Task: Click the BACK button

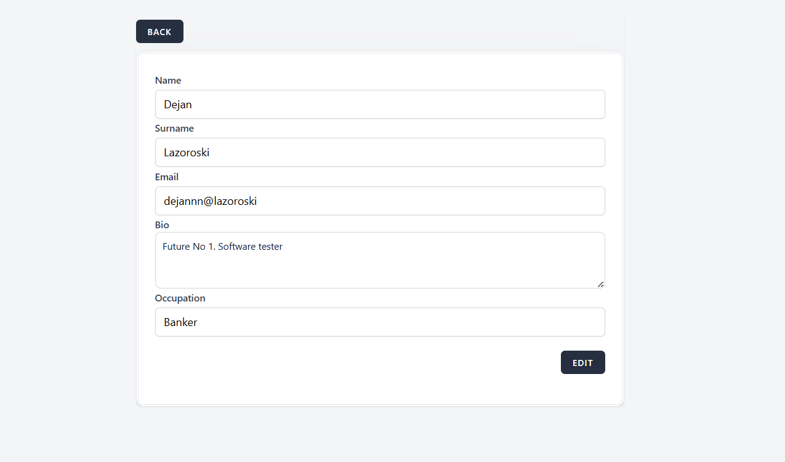Action: point(159,31)
